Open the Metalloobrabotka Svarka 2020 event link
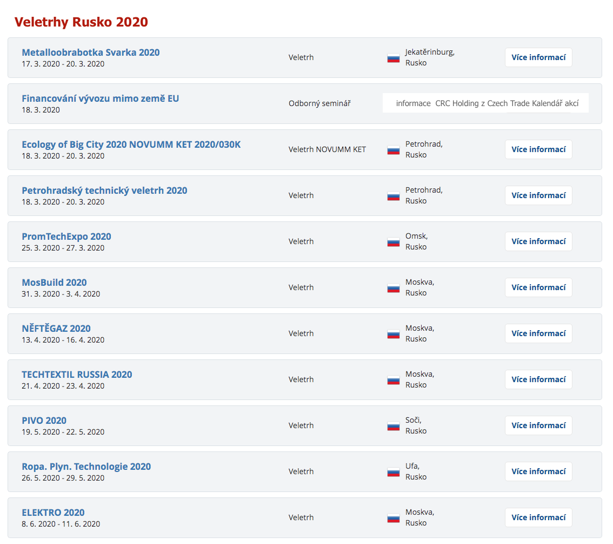The image size is (613, 544). [x=91, y=53]
